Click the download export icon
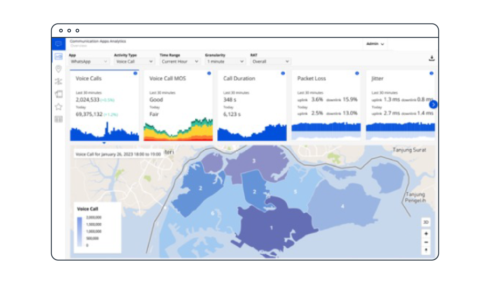 point(432,58)
